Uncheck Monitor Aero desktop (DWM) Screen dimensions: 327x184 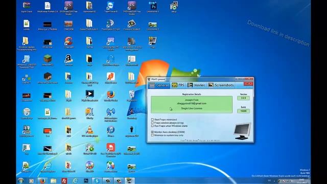(x=152, y=132)
